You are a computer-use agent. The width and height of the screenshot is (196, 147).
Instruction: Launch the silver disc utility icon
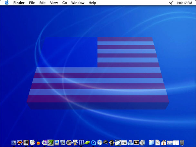coord(142,142)
